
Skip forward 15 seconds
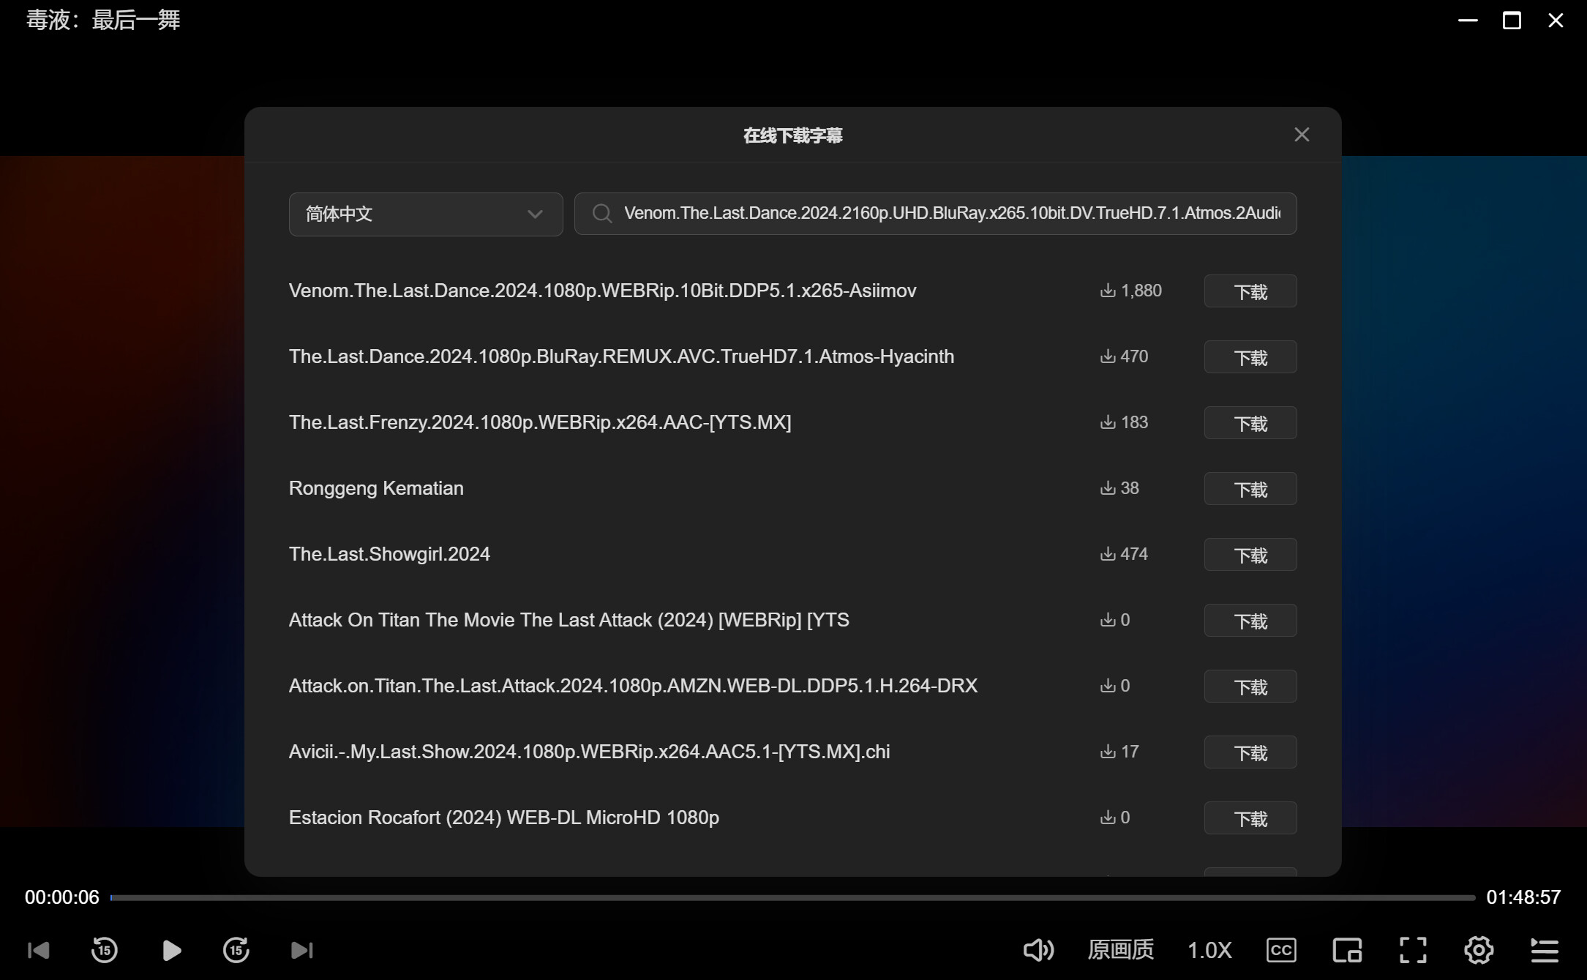(236, 950)
